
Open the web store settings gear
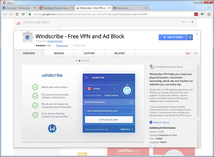coord(192,22)
